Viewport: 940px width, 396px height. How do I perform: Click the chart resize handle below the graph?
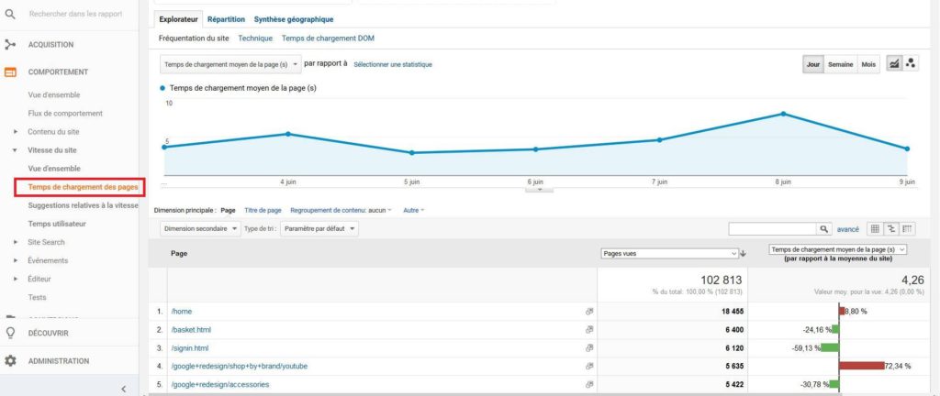click(x=539, y=189)
